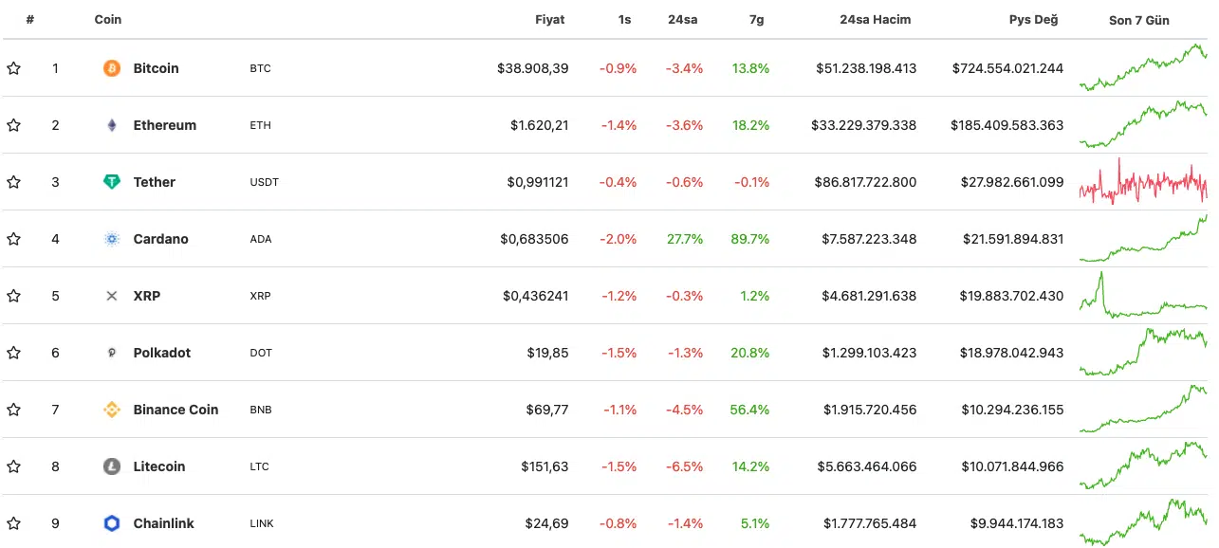Image resolution: width=1219 pixels, height=548 pixels.
Task: Sort table by Fiyat column
Action: [x=549, y=19]
